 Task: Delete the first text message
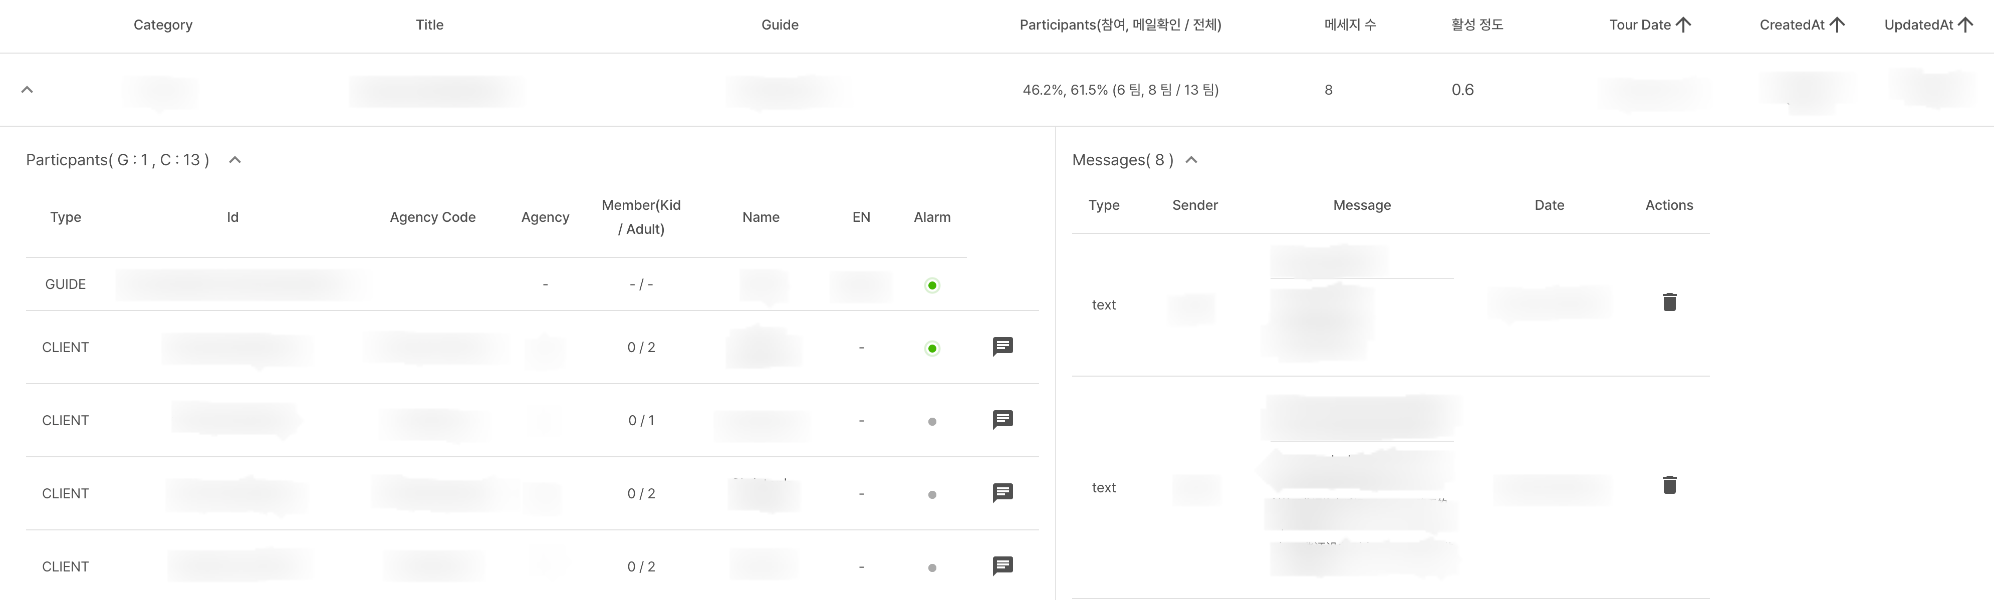pyautogui.click(x=1669, y=302)
